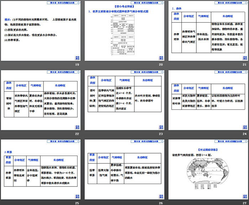Click the guide icon on world map slide 27
The height and width of the screenshot is (205, 249).
pyautogui.click(x=244, y=195)
